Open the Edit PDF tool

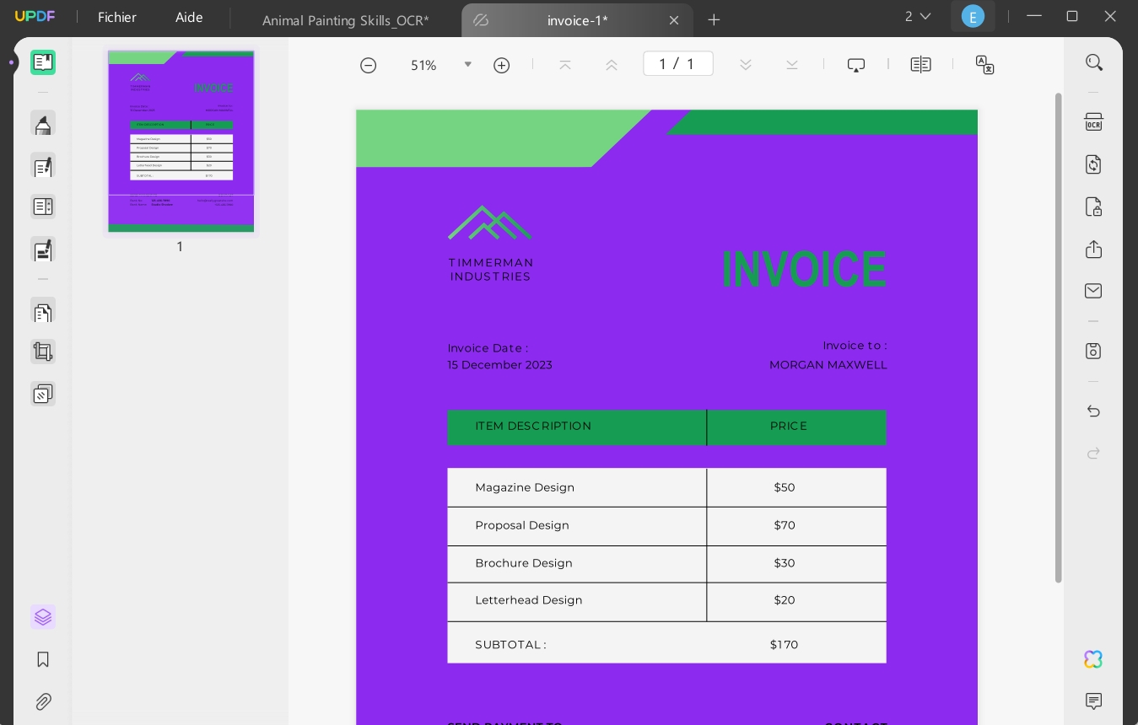(43, 167)
